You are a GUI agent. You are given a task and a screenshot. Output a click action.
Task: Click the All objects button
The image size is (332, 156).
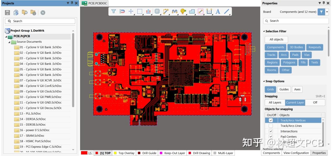pyautogui.click(x=276, y=39)
